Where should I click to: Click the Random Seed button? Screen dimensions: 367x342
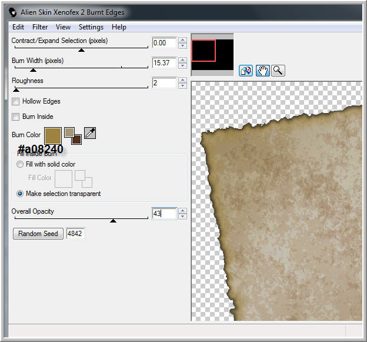click(38, 234)
